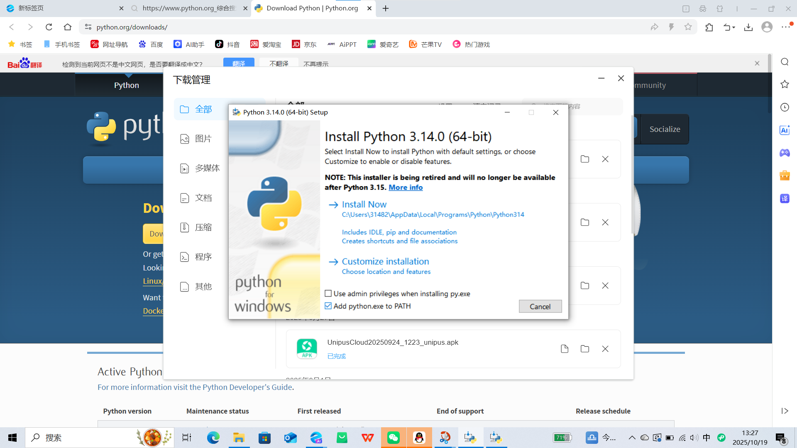Screen dimensions: 797x448
Task: Open browsing history from the right sidebar
Action: [785, 107]
